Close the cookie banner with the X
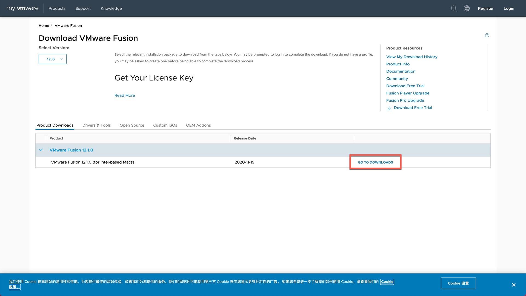Viewport: 526px width, 296px height. coord(514,285)
